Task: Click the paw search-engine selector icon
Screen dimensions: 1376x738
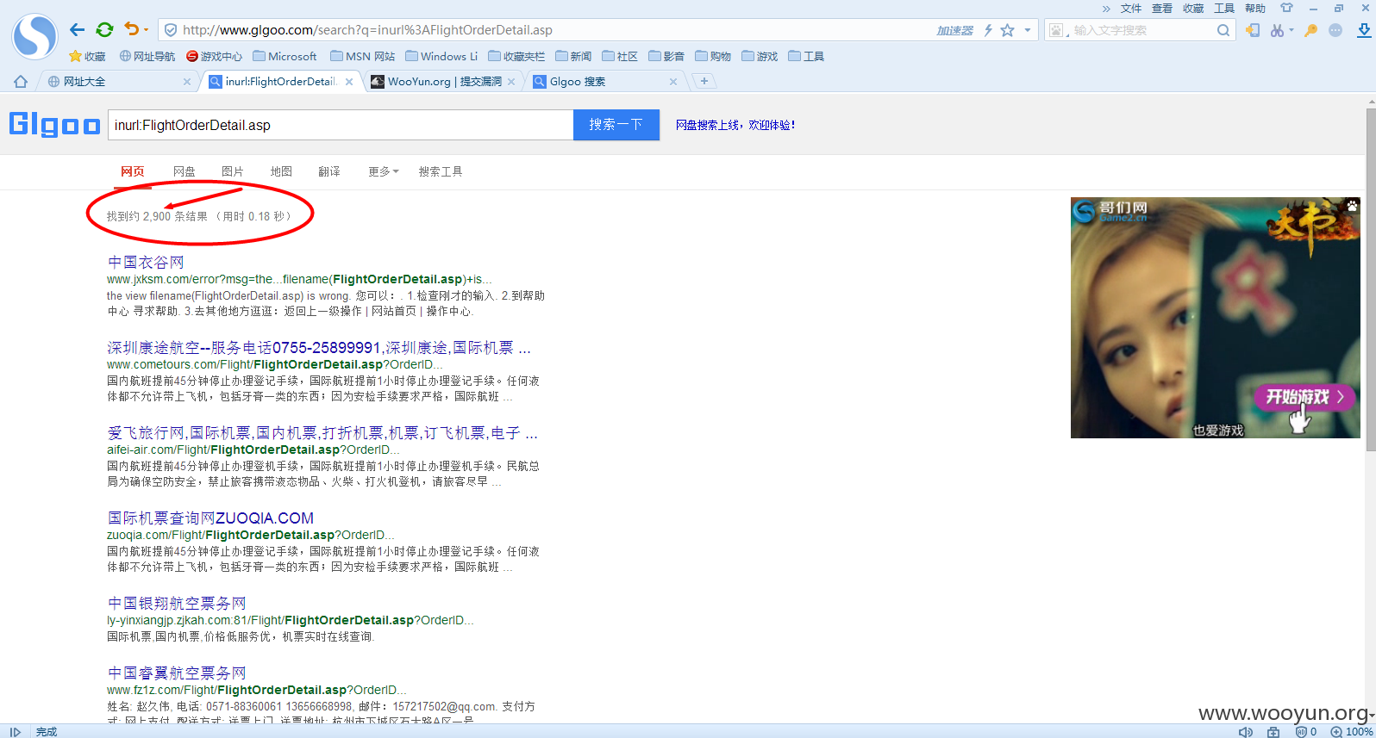Action: tap(1056, 30)
